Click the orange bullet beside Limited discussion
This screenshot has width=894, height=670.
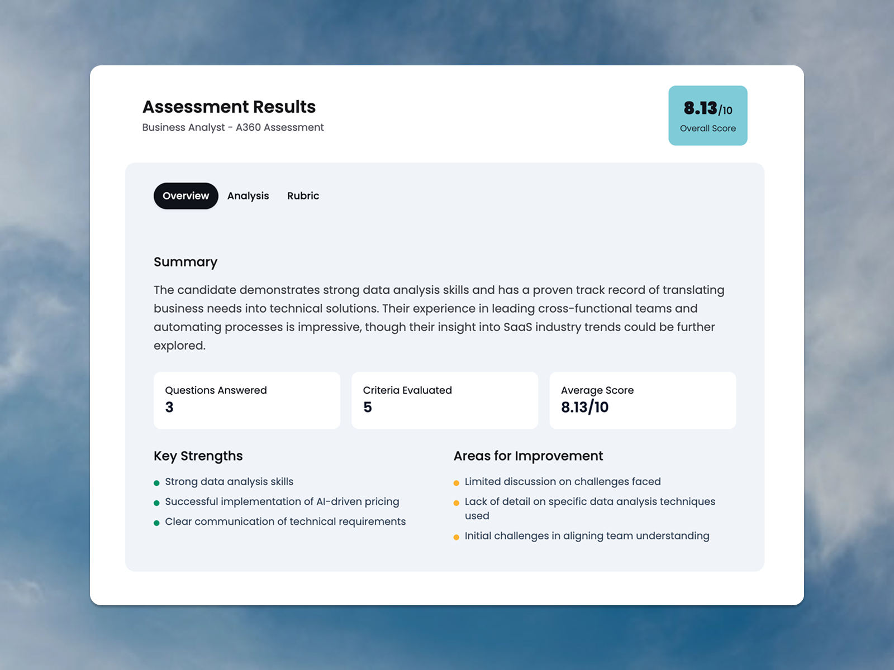pos(456,483)
